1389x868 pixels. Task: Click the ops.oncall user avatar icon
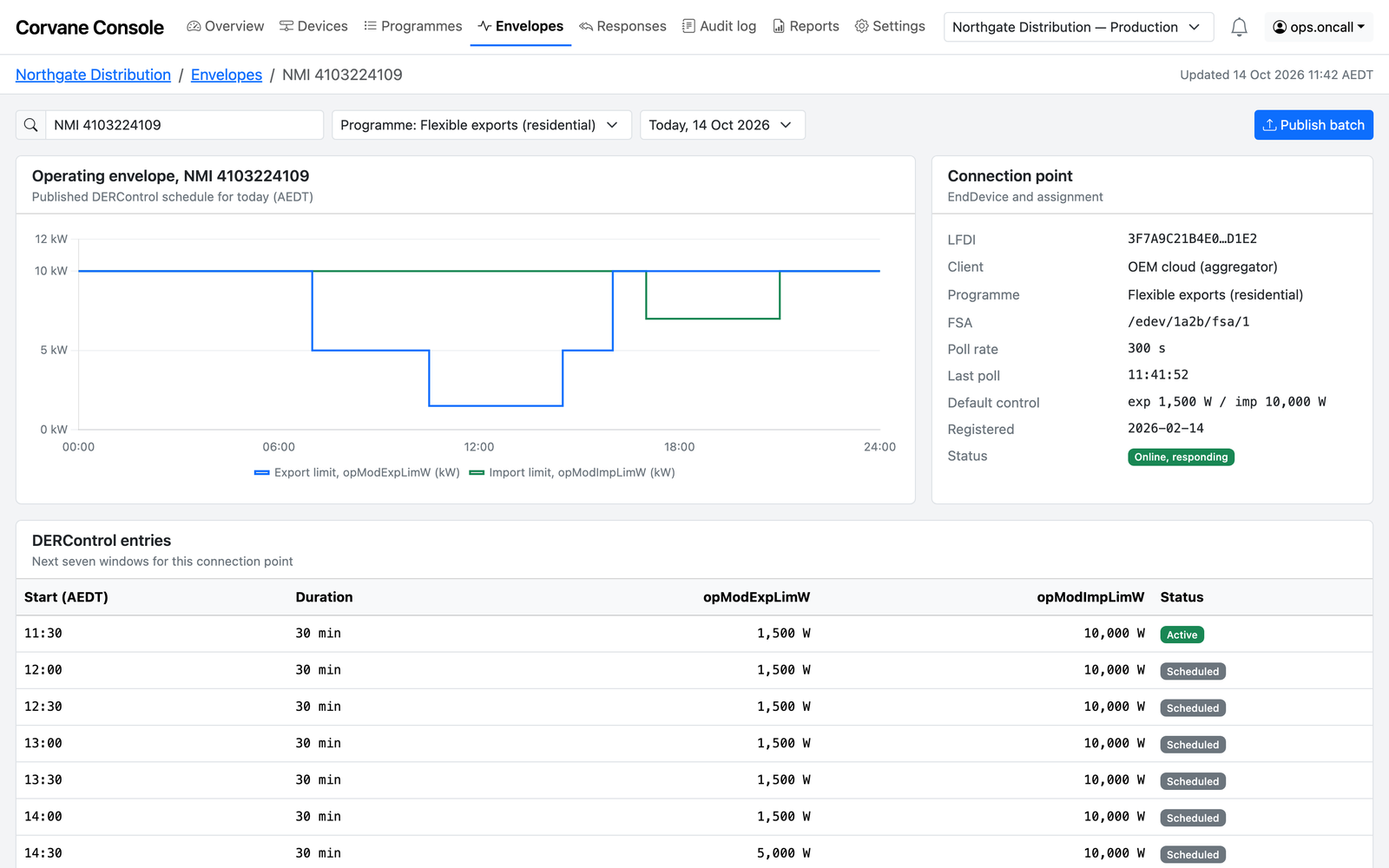pyautogui.click(x=1280, y=27)
